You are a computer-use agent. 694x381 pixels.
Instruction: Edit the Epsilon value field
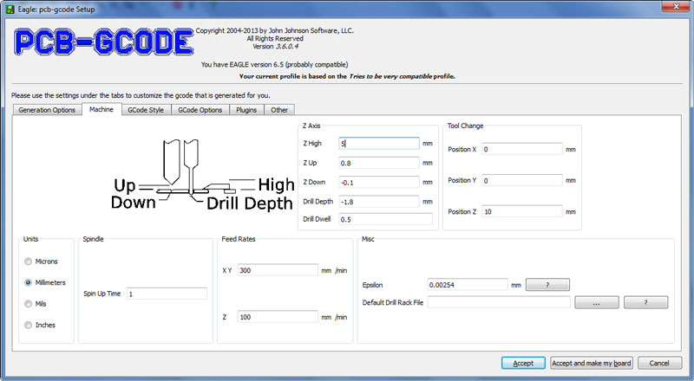click(468, 285)
